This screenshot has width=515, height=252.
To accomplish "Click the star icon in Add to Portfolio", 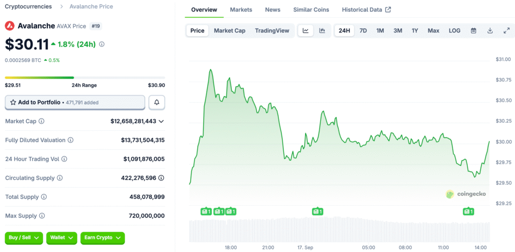I will (13, 103).
